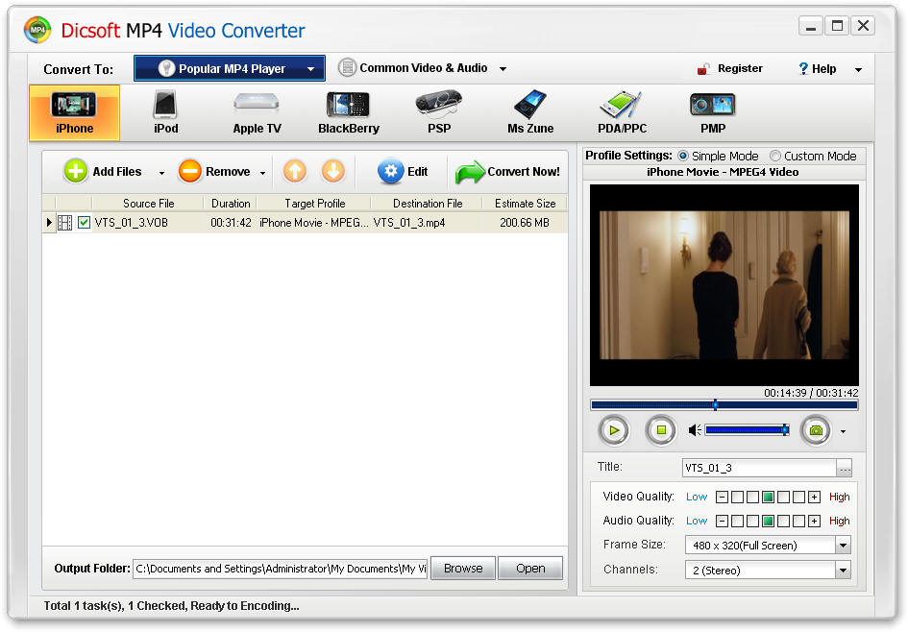The width and height of the screenshot is (908, 632).
Task: Set audio quality to fifth level box
Action: [799, 522]
